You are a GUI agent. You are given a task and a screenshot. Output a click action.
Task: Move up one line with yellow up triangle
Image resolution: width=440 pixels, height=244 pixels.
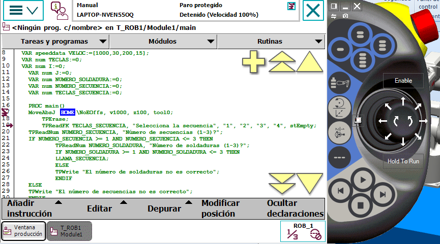point(310,61)
